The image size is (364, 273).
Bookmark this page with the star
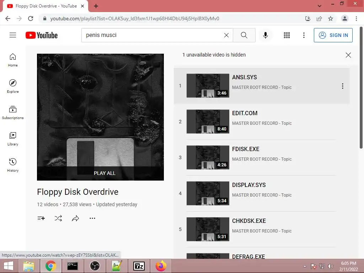[x=331, y=18]
